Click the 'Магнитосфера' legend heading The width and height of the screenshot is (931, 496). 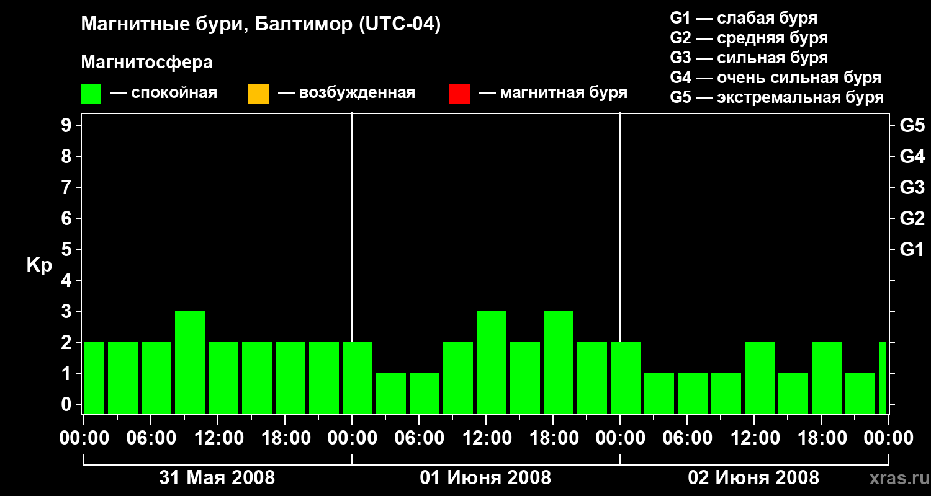tap(147, 63)
